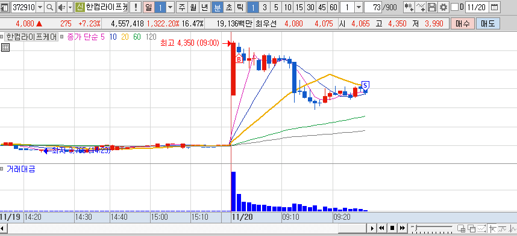Click the stock code field showing 372910
Image resolution: width=517 pixels, height=236 pixels.
click(x=23, y=7)
